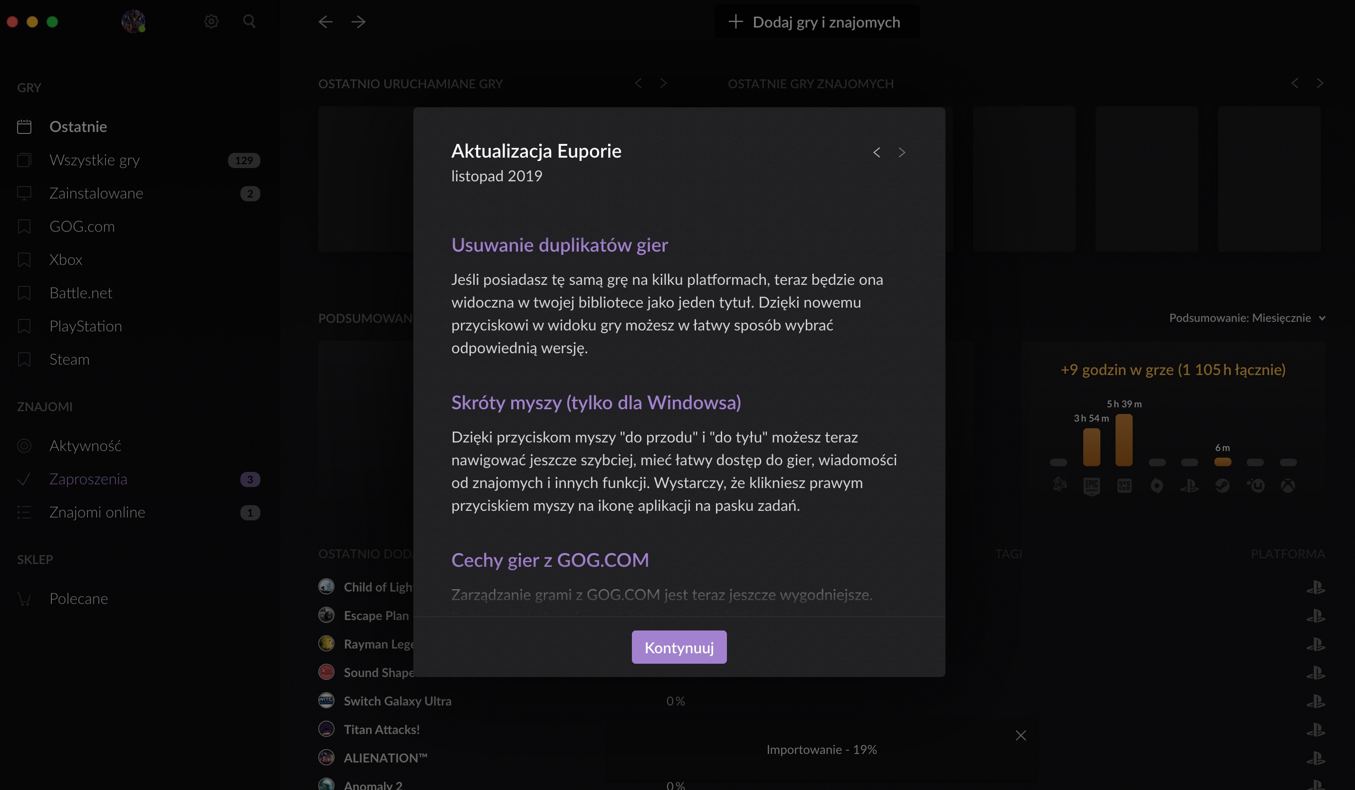Select the Origin icon in the playtime chart
This screenshot has height=790, width=1355.
coord(1156,486)
